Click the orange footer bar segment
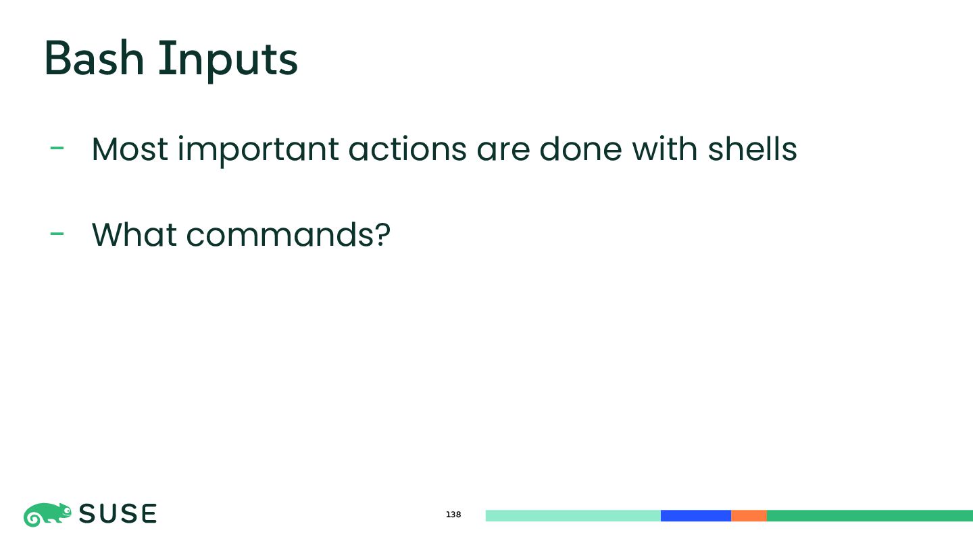The height and width of the screenshot is (547, 973). point(749,515)
